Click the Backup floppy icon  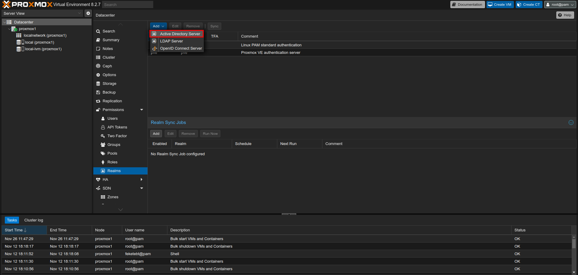point(98,92)
